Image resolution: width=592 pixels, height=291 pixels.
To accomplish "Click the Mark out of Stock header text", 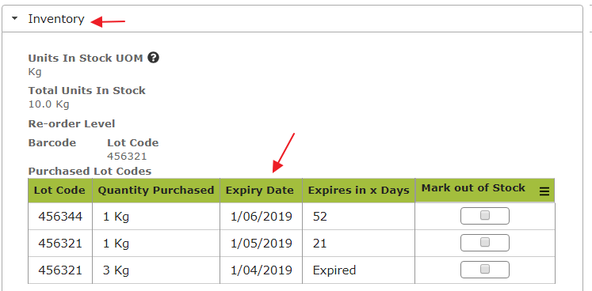I will [473, 188].
